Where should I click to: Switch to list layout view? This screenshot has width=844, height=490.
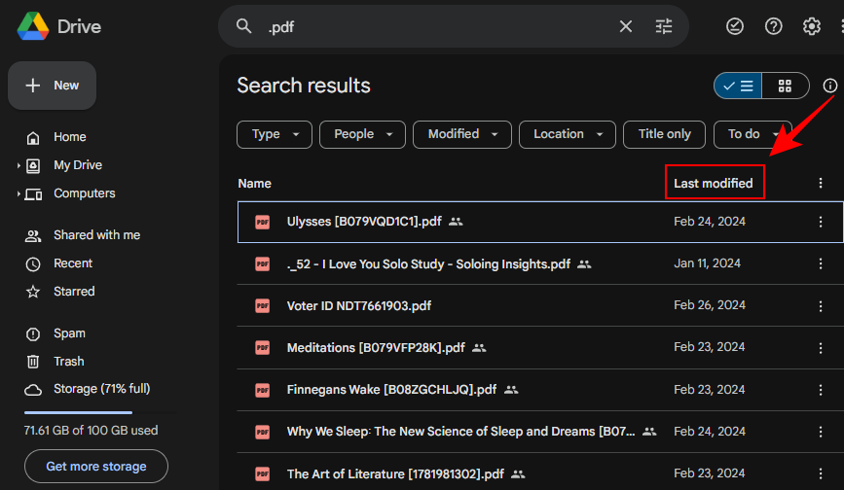(738, 86)
